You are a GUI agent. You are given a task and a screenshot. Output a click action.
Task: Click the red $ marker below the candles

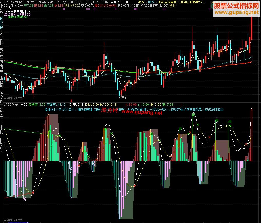71,101
